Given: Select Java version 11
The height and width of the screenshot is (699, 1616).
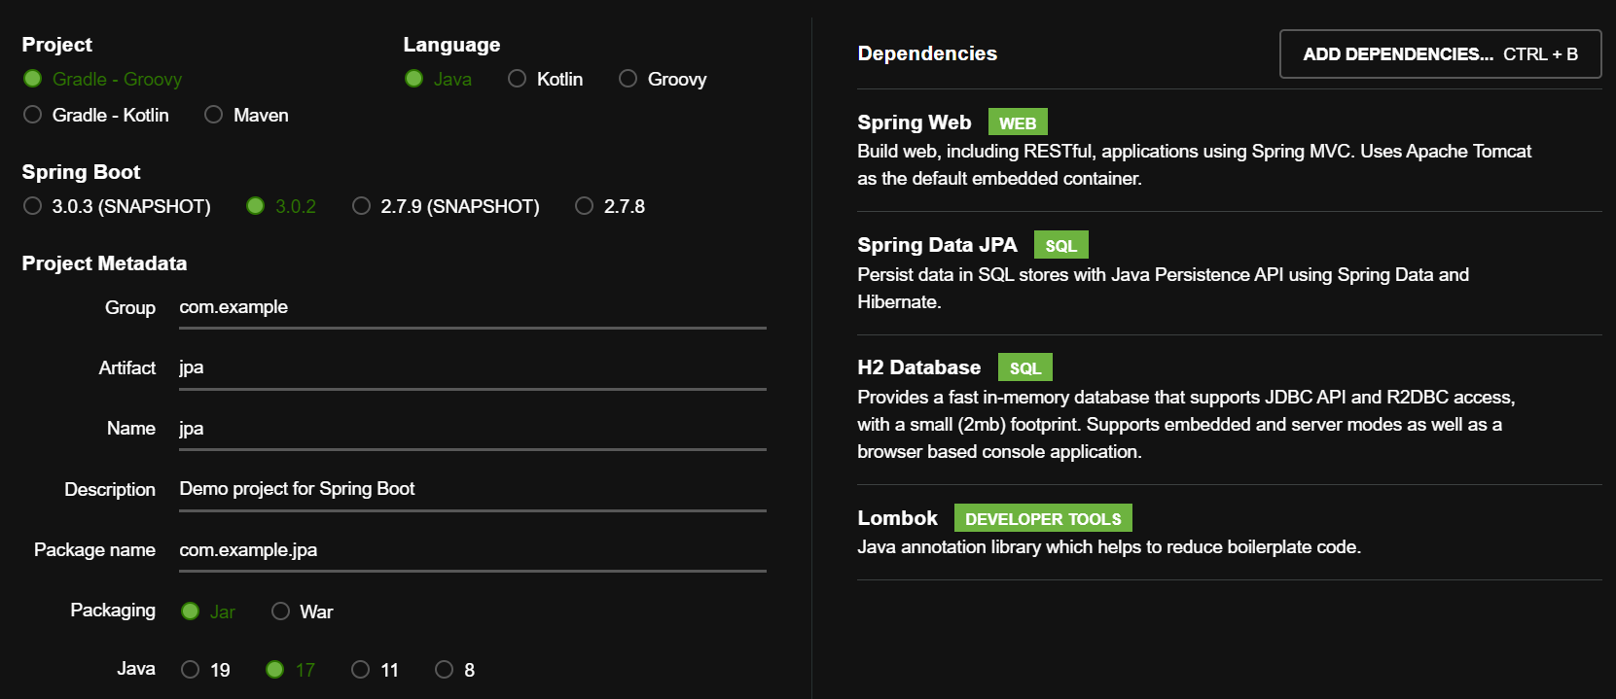Looking at the screenshot, I should [375, 670].
